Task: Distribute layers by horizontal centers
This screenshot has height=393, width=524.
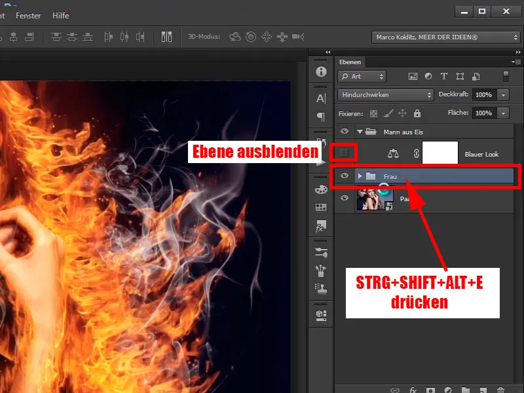Action: click(x=124, y=37)
